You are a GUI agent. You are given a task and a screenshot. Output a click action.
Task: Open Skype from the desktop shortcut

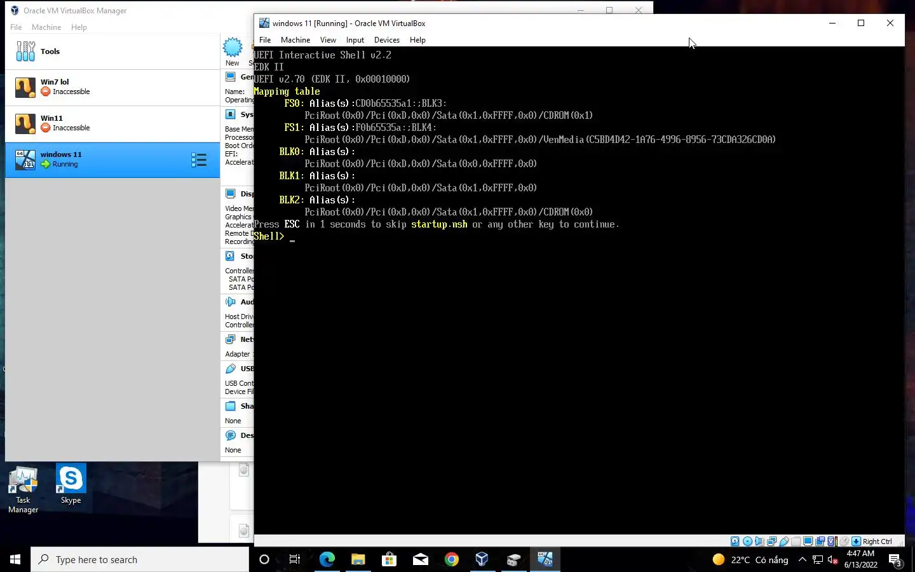[x=71, y=484]
